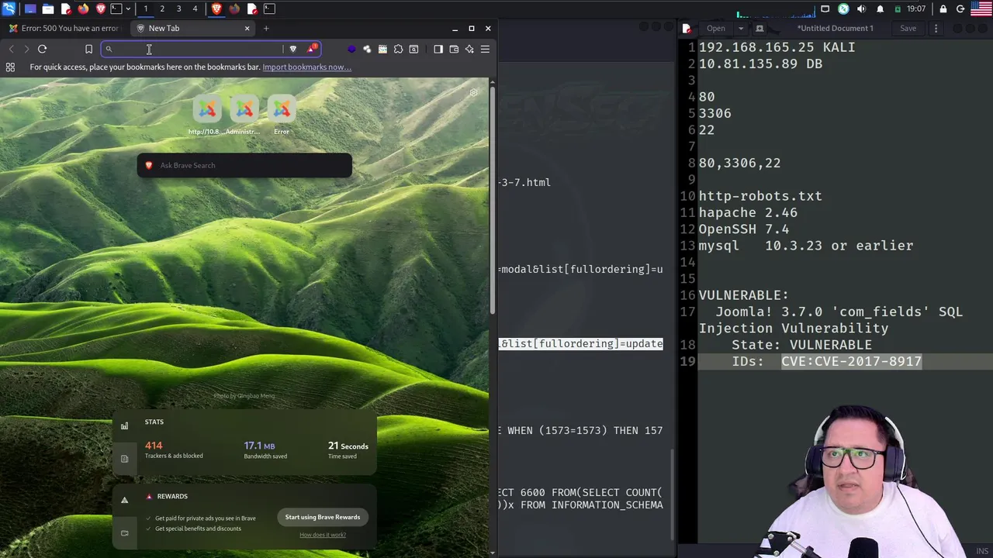Activate the running Brave window in taskbar
This screenshot has height=558, width=993.
[x=216, y=9]
